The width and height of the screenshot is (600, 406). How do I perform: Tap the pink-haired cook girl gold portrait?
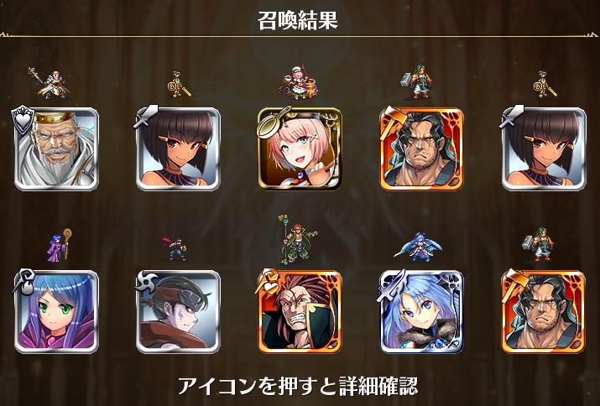point(300,148)
